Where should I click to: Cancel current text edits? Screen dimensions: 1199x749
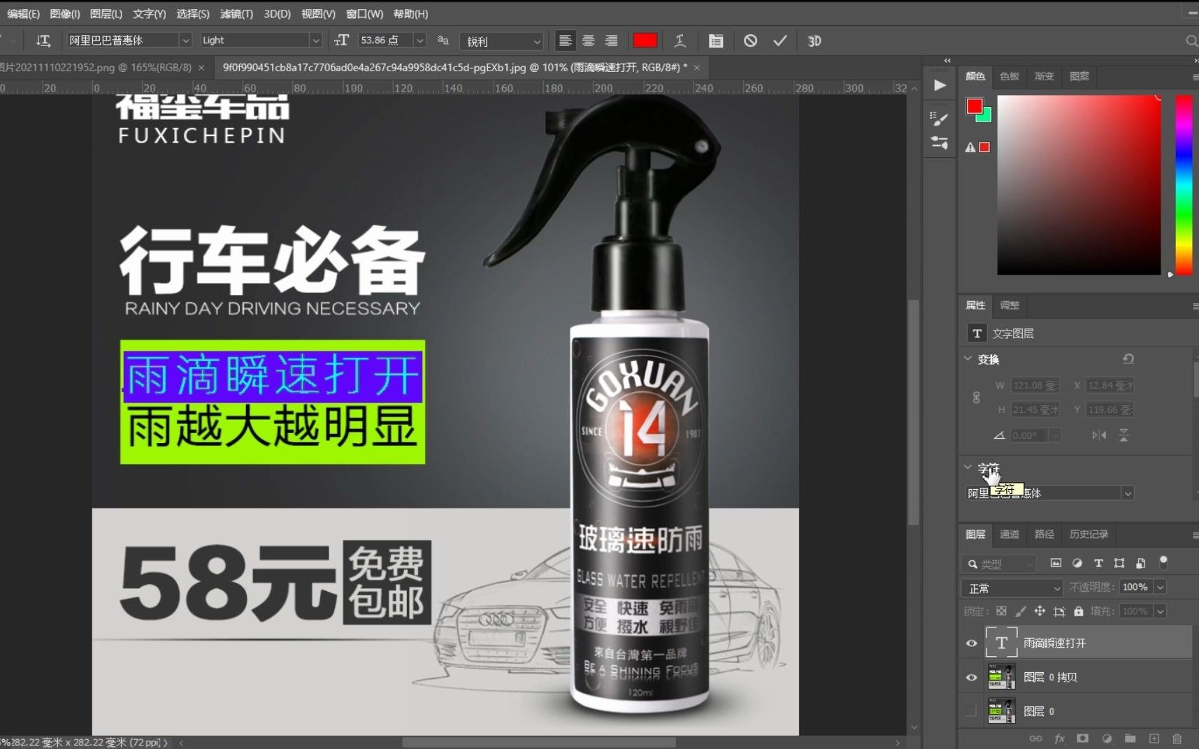pyautogui.click(x=750, y=41)
